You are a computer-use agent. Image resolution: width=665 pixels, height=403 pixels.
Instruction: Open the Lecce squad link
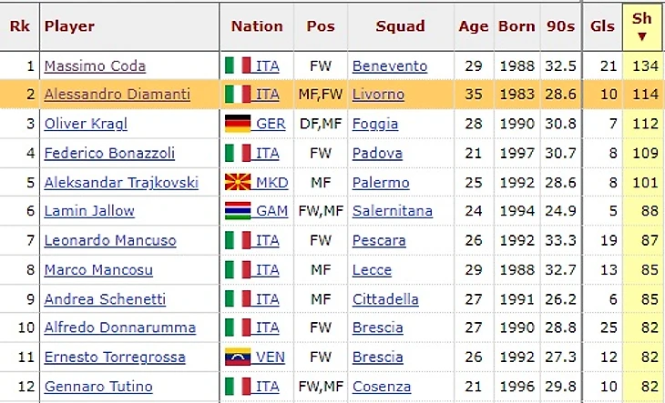(x=372, y=270)
